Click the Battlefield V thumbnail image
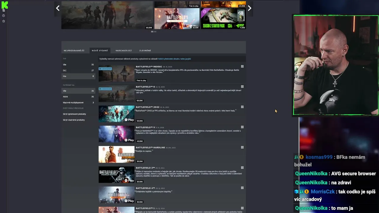The width and height of the screenshot is (379, 213). pyautogui.click(x=116, y=134)
